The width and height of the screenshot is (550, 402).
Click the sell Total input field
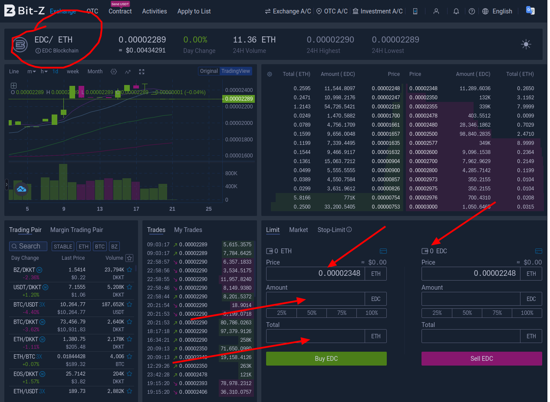click(471, 336)
